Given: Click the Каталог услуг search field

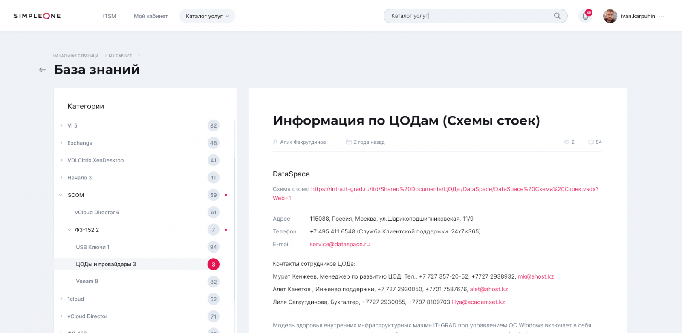Looking at the screenshot, I should pyautogui.click(x=475, y=16).
